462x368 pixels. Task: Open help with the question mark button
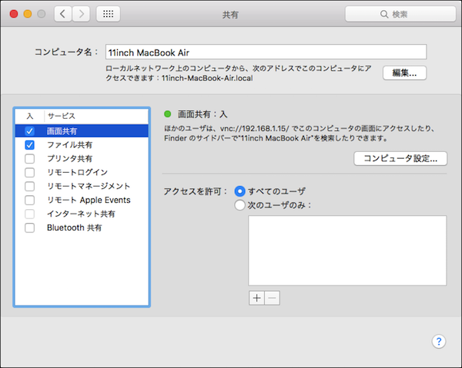[x=439, y=342]
